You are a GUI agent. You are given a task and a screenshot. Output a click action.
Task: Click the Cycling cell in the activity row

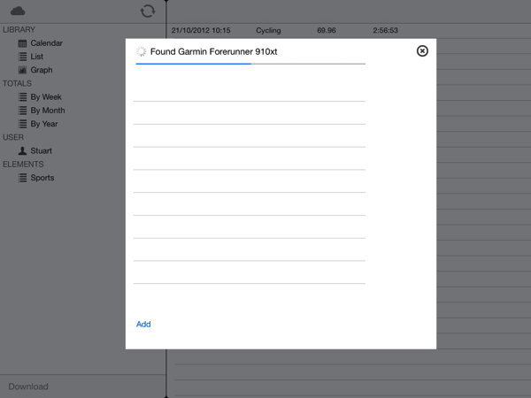[x=268, y=30]
